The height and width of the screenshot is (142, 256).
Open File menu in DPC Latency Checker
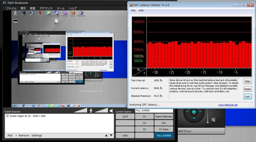coord(133,11)
